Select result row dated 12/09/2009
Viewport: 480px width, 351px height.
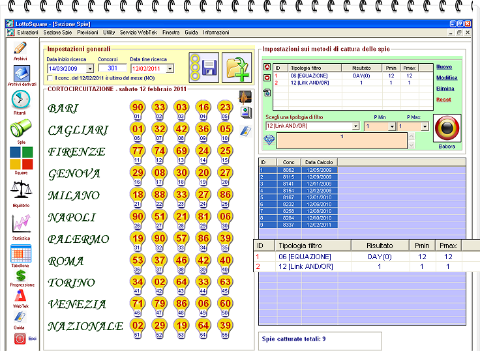pos(299,176)
